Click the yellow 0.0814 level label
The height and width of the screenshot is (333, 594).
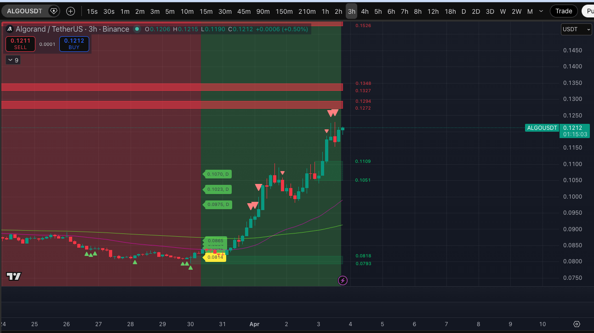click(214, 258)
